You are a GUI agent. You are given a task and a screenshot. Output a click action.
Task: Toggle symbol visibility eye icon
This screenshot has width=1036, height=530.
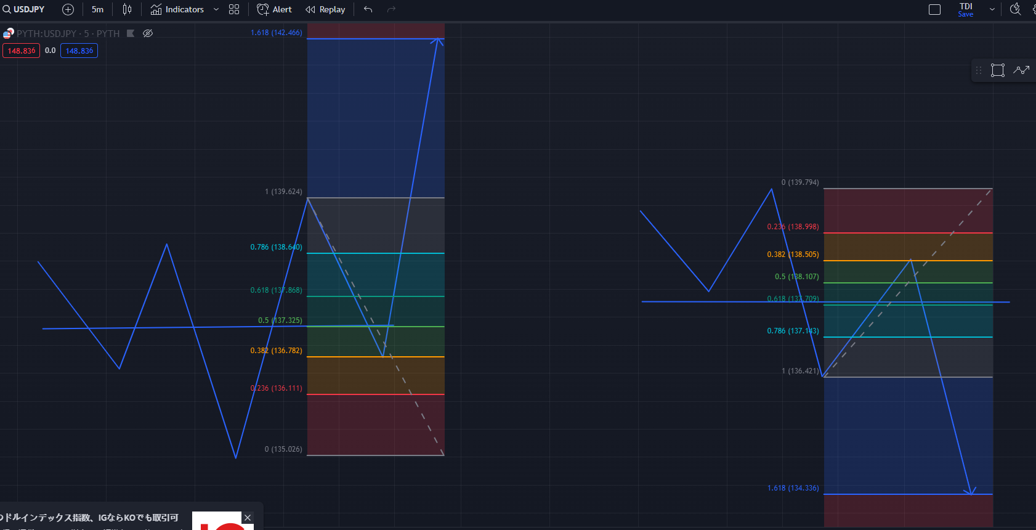point(148,33)
